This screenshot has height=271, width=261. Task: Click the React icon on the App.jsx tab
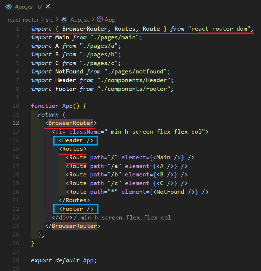point(8,7)
